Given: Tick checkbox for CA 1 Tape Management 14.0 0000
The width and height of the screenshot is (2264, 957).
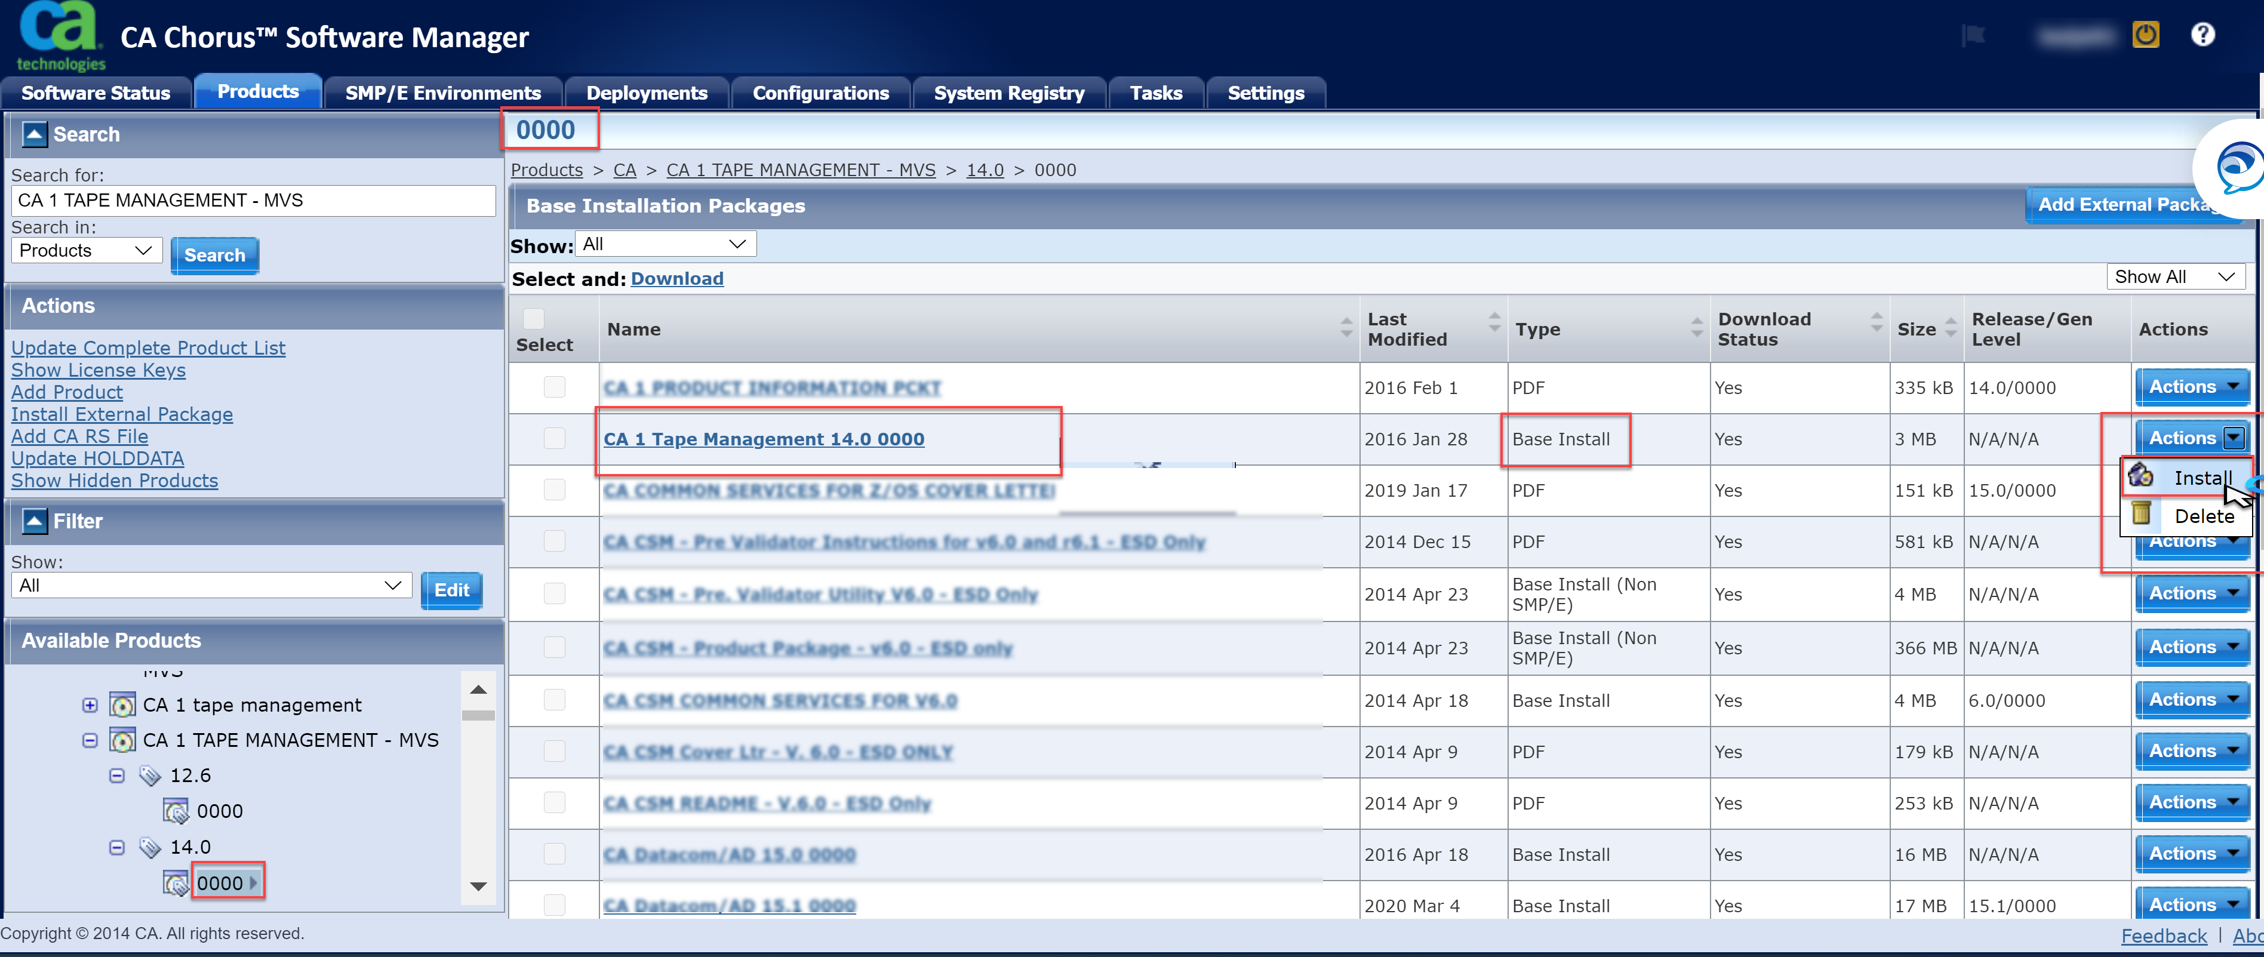Looking at the screenshot, I should pyautogui.click(x=555, y=438).
